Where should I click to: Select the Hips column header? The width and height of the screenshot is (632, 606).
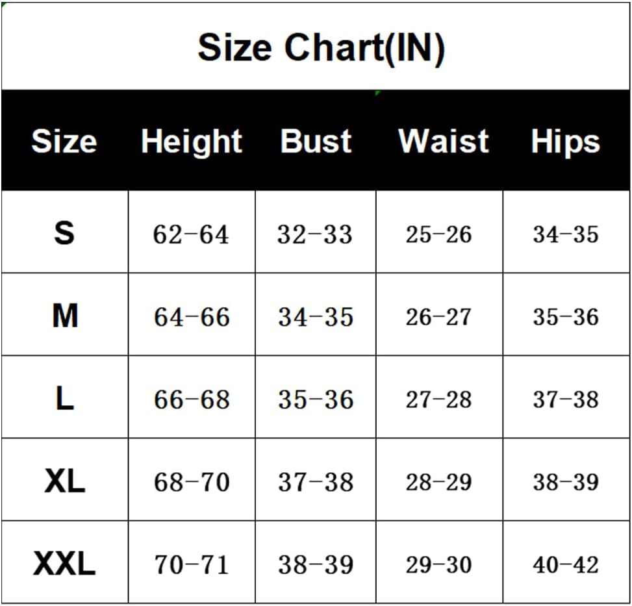pos(565,142)
